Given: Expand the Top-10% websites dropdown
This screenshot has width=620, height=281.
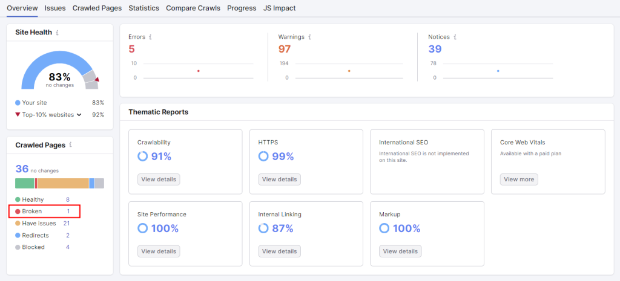Looking at the screenshot, I should 79,115.
